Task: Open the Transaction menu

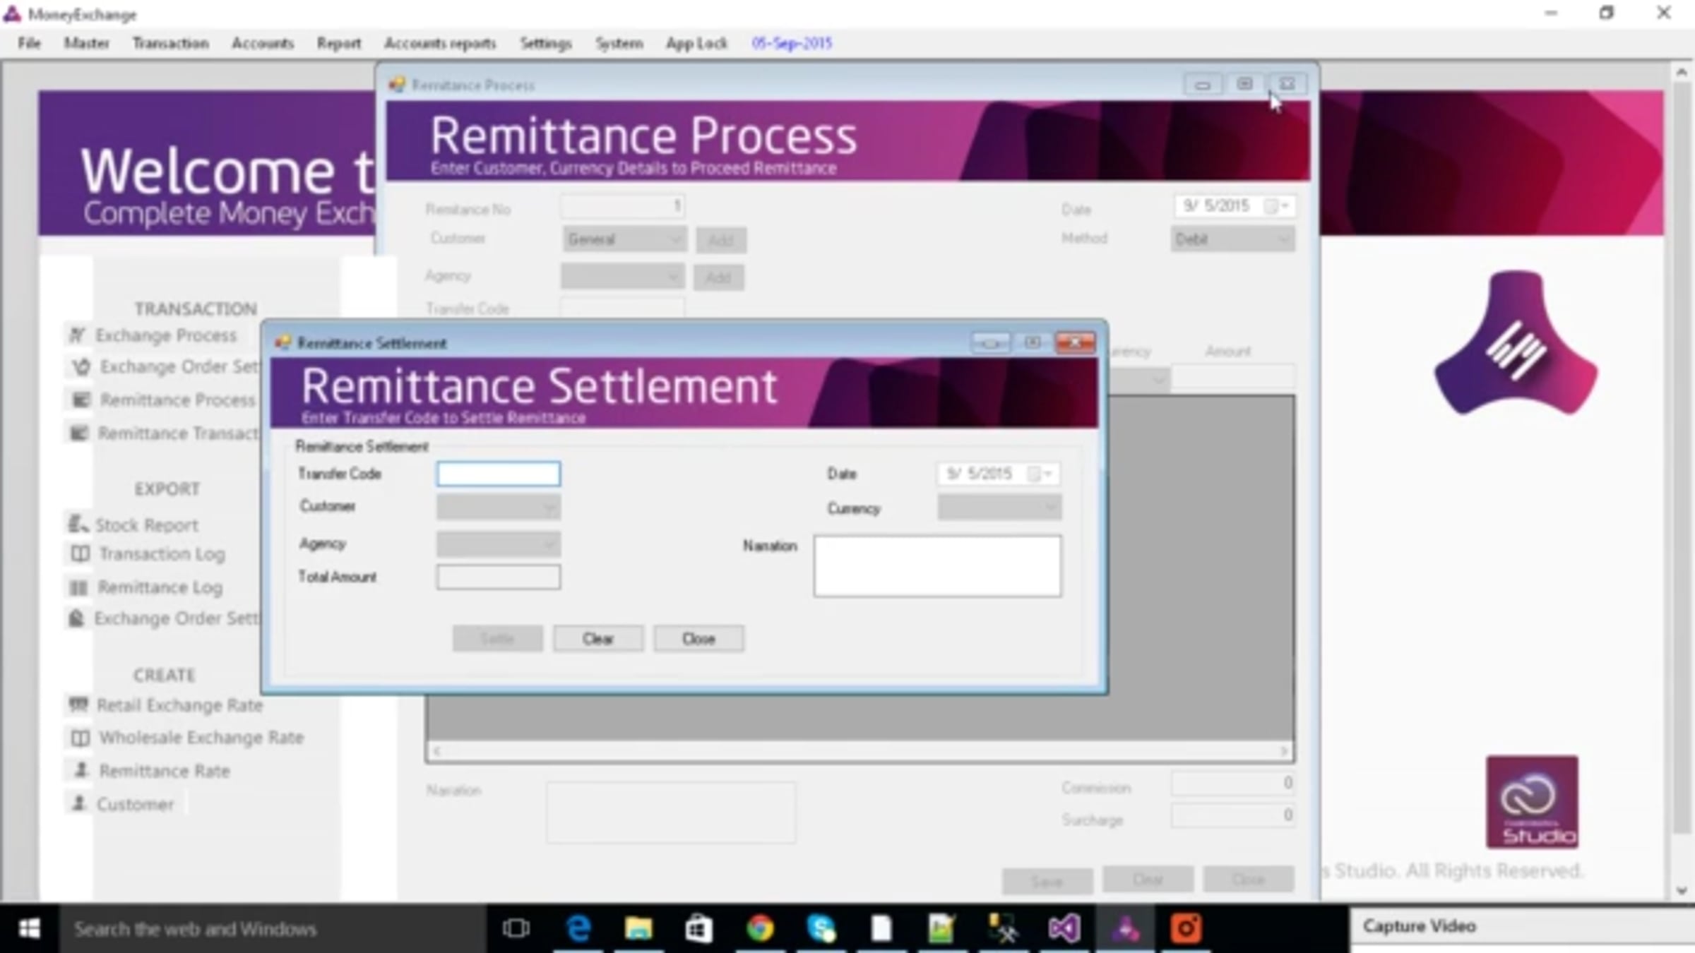Action: tap(170, 44)
